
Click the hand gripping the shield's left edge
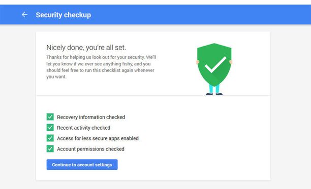coord(198,62)
